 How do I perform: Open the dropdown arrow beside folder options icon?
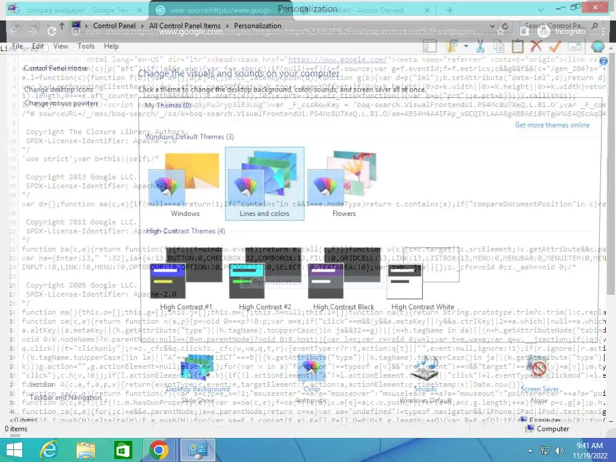coord(466,46)
